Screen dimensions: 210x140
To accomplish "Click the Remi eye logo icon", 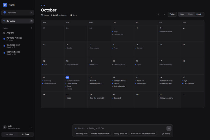I will [5, 5].
